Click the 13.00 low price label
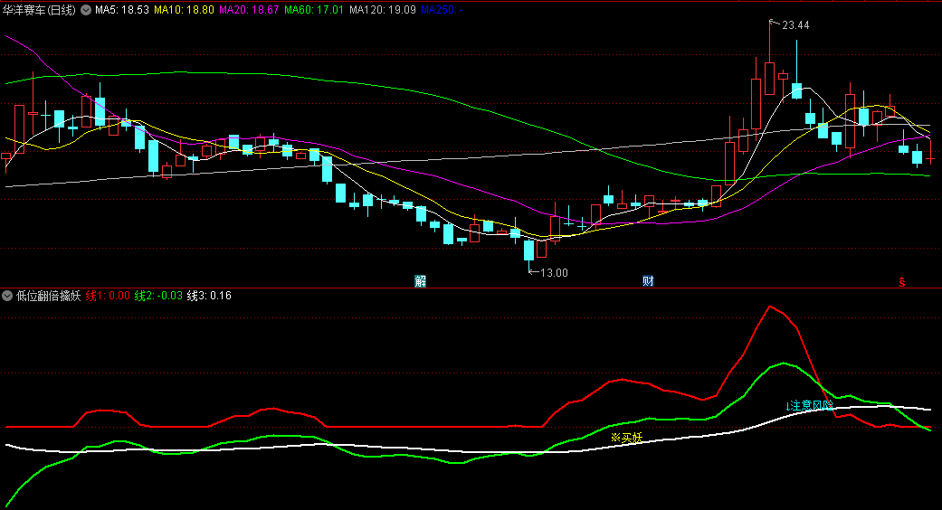 [554, 273]
